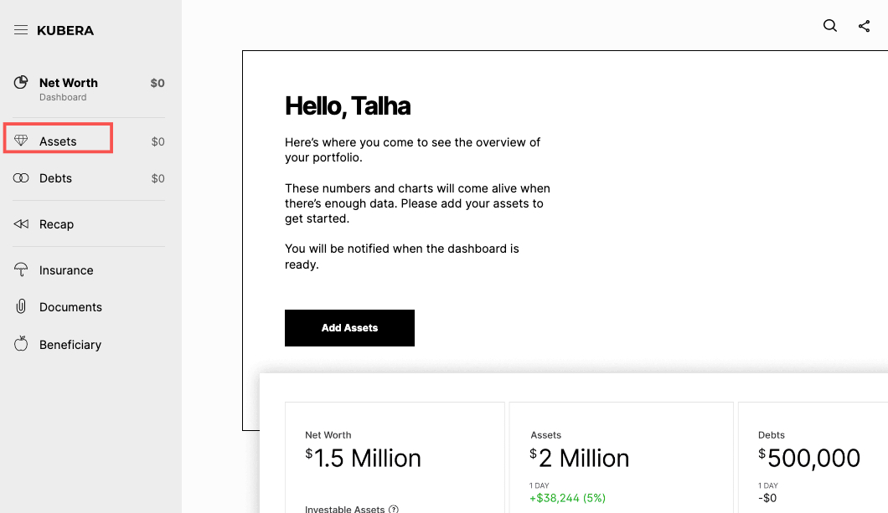View the Assets summary card
888x513 pixels.
(621, 456)
